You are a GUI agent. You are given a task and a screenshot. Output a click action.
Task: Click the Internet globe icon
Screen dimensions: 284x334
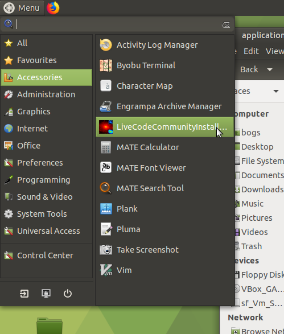point(9,129)
